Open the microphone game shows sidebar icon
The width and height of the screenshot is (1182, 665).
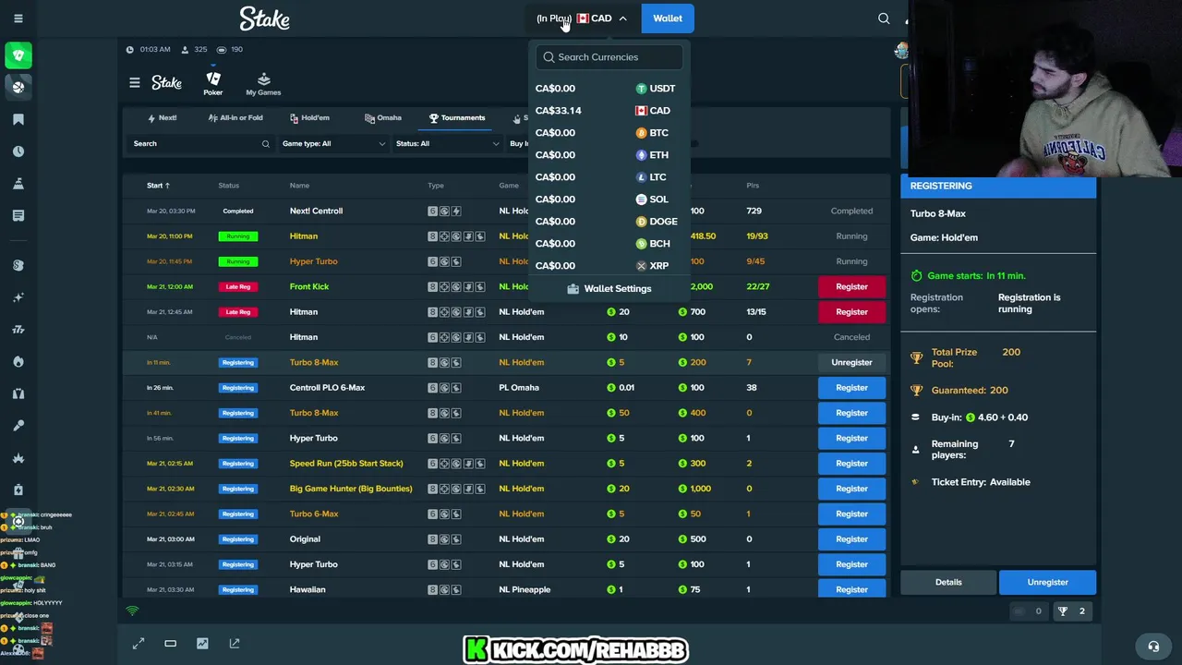(18, 426)
